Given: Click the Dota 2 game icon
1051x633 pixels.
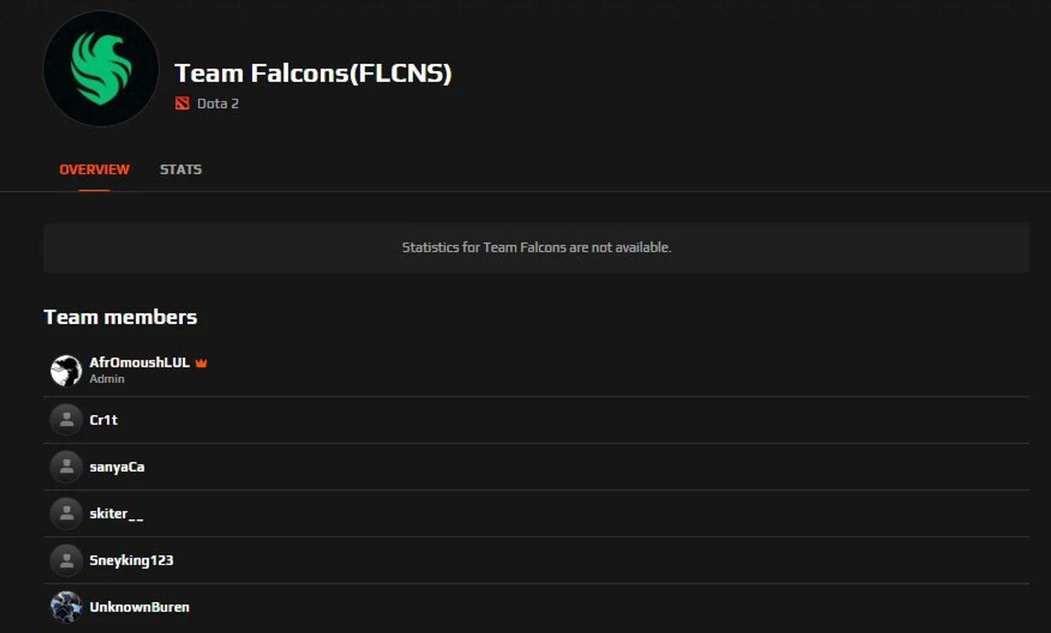Looking at the screenshot, I should point(182,104).
